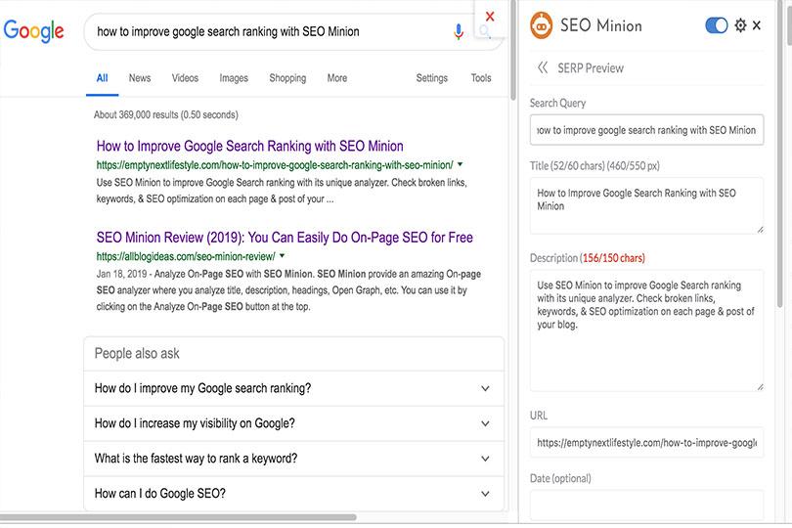Go back using SERP Preview double chevron
The width and height of the screenshot is (792, 528).
click(543, 67)
